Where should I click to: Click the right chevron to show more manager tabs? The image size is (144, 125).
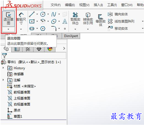(64, 48)
